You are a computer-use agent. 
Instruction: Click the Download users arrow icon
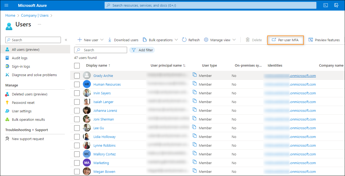coord(110,40)
